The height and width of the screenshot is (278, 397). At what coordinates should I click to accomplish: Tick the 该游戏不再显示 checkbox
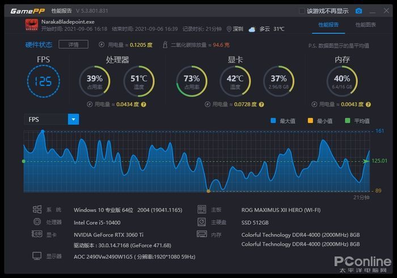click(302, 11)
